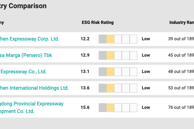Select the risk rating bar beside 13.1
The image size is (194, 129).
click(x=118, y=71)
